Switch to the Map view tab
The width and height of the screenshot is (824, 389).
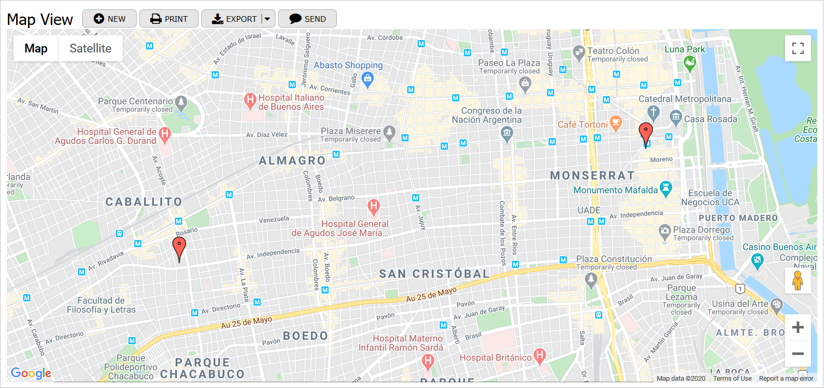coord(36,48)
